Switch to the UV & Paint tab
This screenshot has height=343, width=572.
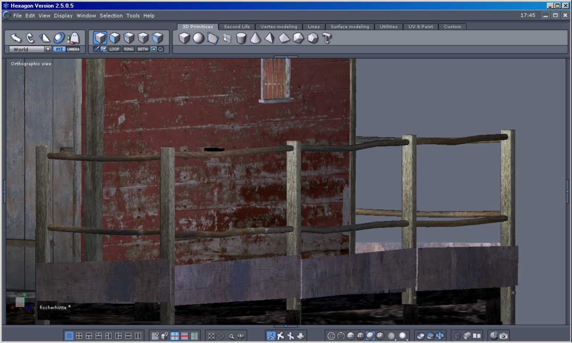pos(421,27)
